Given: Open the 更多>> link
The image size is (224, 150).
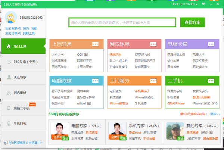Looking at the screenshot, I should [215, 114].
